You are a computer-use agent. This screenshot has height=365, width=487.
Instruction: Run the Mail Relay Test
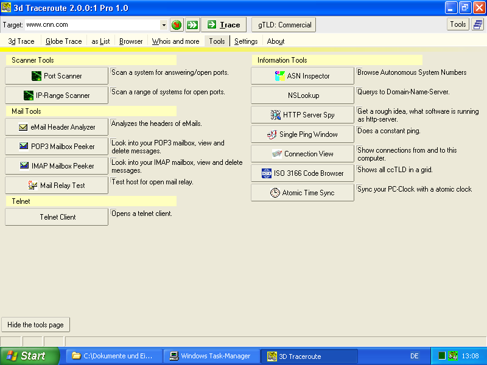[57, 186]
